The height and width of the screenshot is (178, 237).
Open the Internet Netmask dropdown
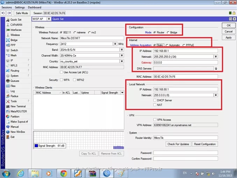[x=216, y=56]
